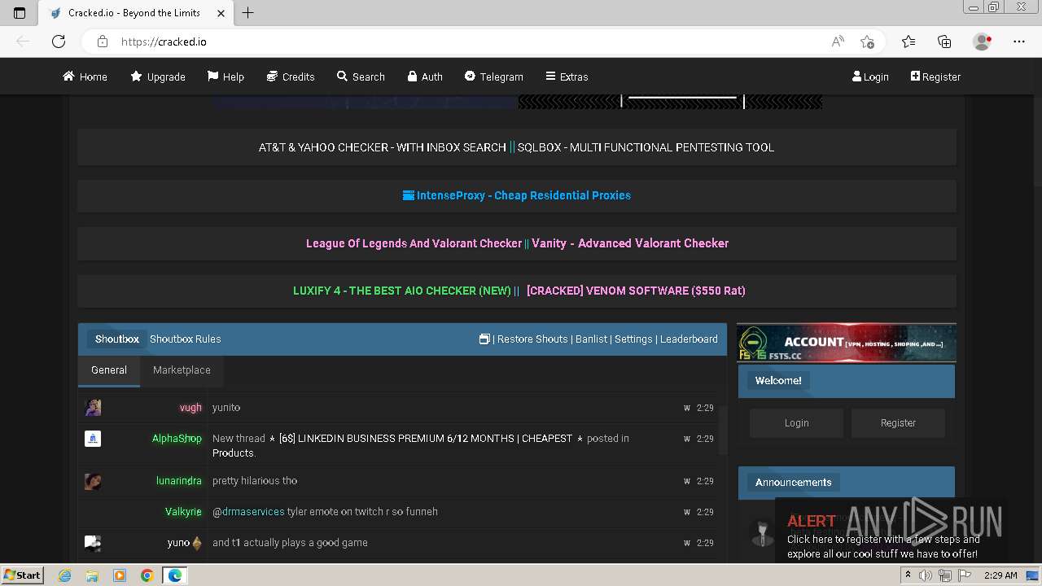Open tab actions menu icon
Image resolution: width=1042 pixels, height=586 pixels.
coord(20,13)
